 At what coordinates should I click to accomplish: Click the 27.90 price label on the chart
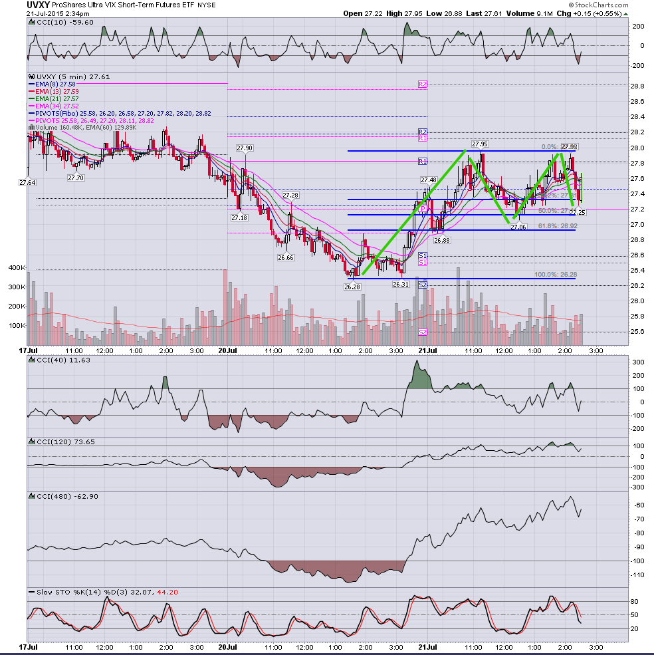click(245, 148)
